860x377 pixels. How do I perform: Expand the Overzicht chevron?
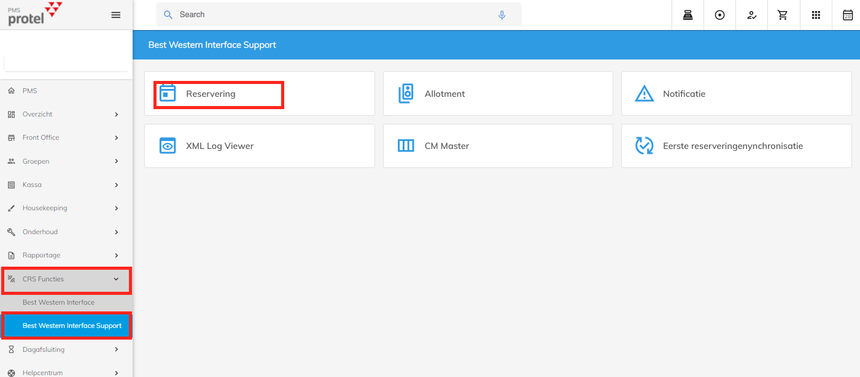(x=117, y=115)
